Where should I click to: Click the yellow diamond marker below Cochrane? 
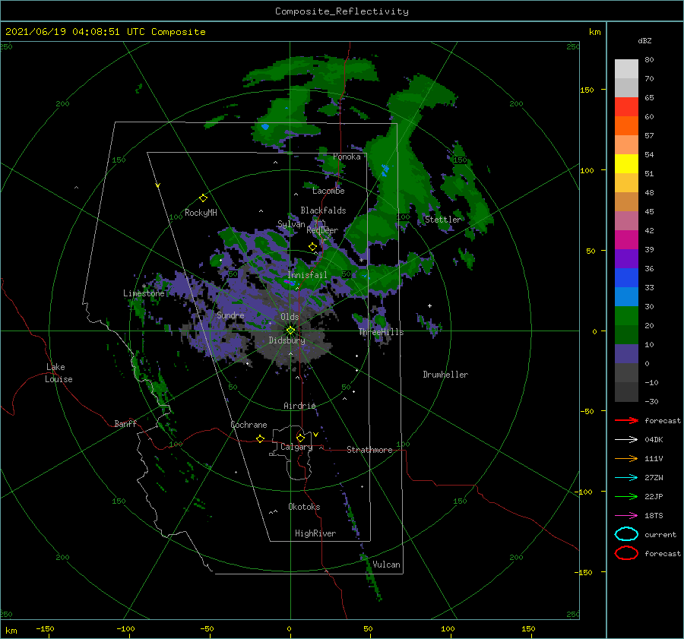(x=261, y=438)
